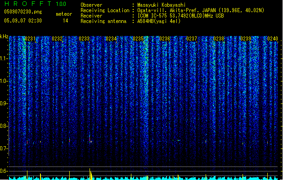This screenshot has height=180, width=283.
Task: Click the Receiving Location label
Action: [105, 10]
